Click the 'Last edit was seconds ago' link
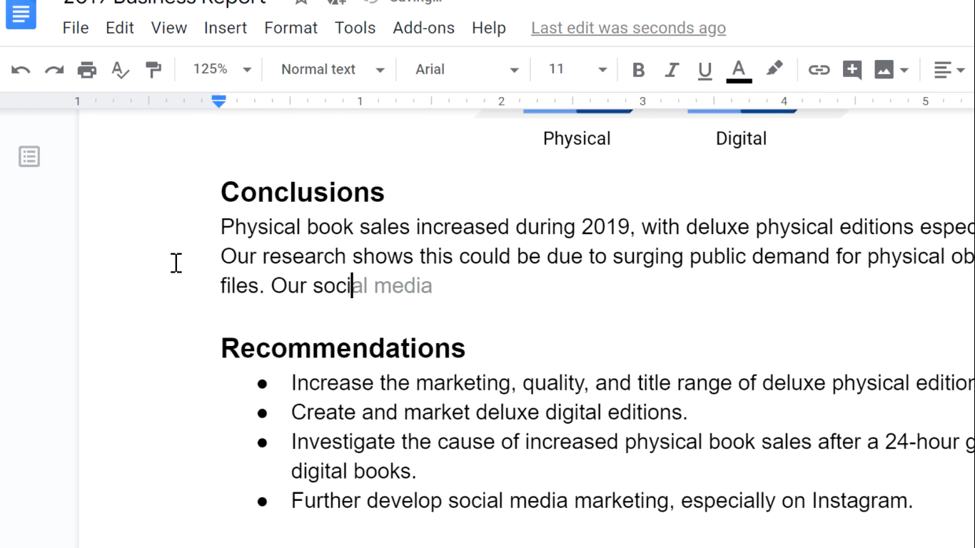The height and width of the screenshot is (548, 975). click(x=628, y=28)
